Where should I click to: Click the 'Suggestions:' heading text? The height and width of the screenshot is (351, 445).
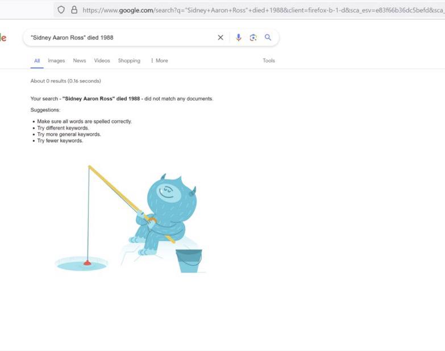point(45,110)
